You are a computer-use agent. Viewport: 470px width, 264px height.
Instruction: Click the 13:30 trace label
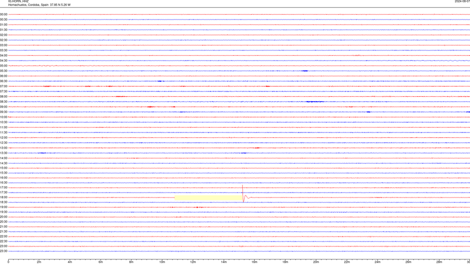3,153
